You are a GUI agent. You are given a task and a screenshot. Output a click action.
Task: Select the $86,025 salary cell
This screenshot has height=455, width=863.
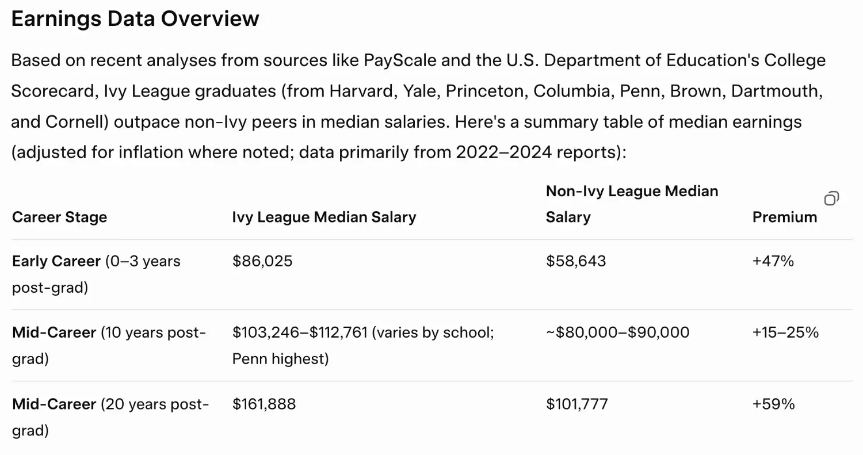262,261
